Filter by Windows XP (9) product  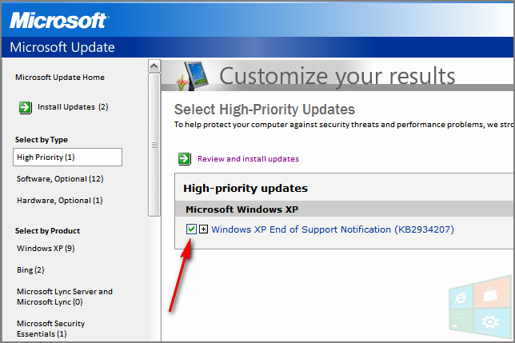tap(46, 248)
